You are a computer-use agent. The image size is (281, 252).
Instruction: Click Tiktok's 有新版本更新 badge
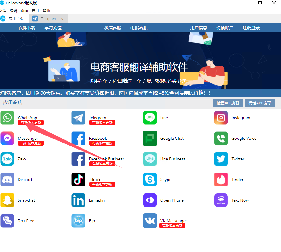tap(102, 184)
